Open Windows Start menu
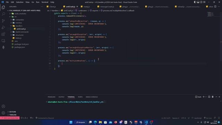 coord(71,122)
